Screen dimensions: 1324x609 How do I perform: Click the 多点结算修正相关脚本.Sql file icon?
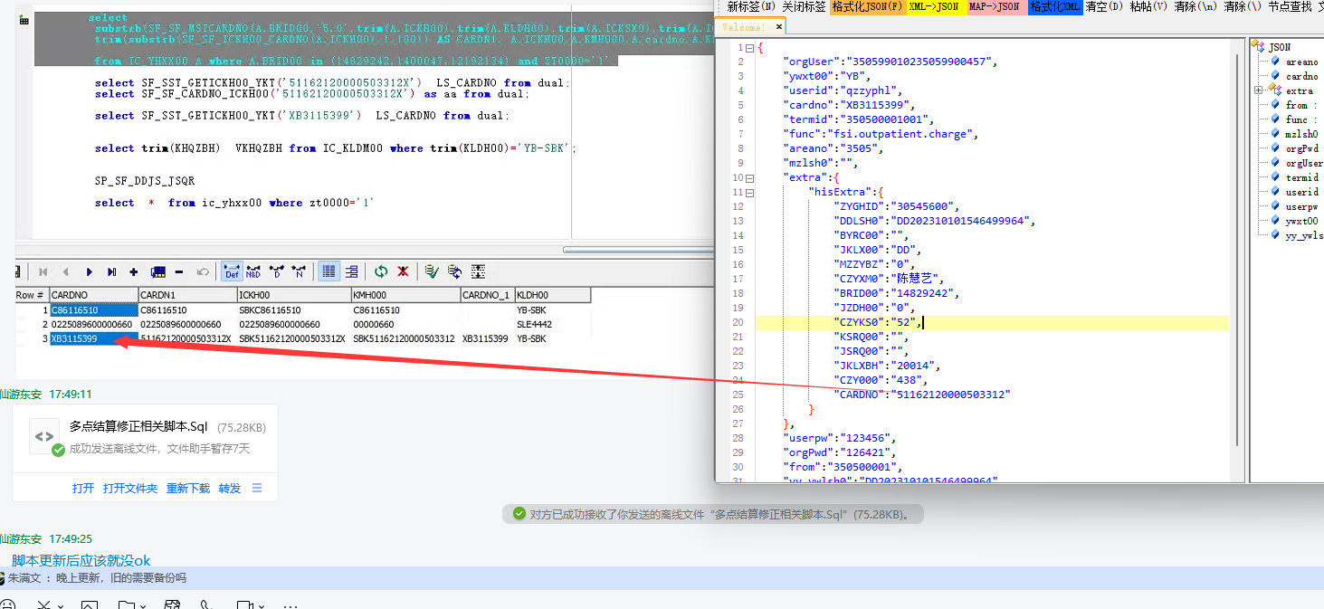click(44, 435)
